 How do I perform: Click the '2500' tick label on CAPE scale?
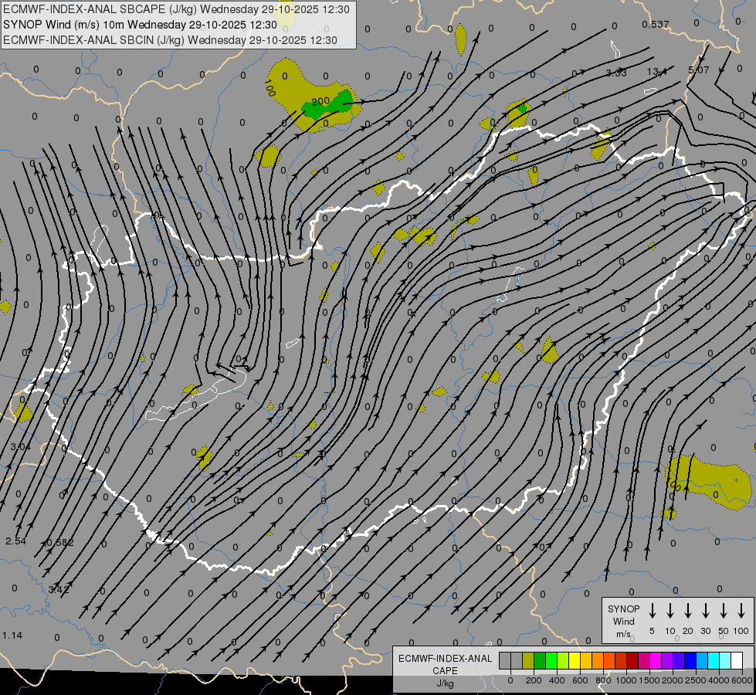click(x=696, y=680)
